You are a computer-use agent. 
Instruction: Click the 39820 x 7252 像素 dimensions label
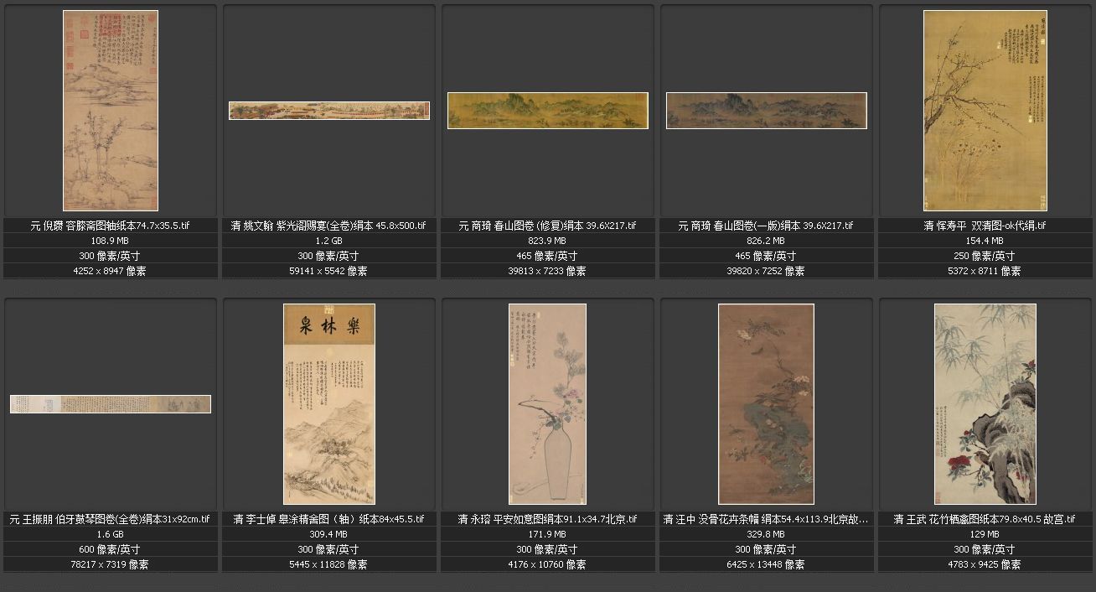[766, 271]
